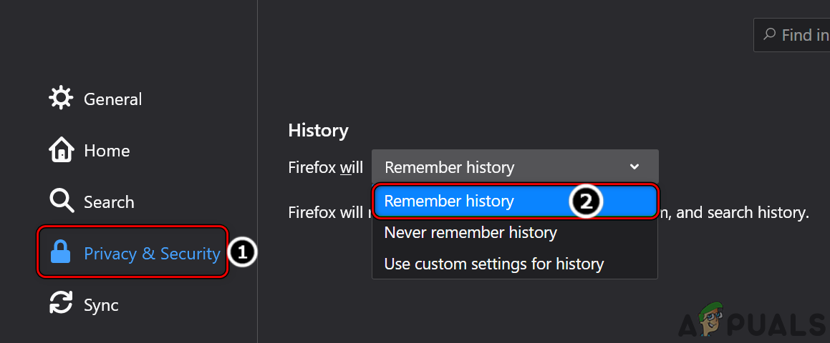Image resolution: width=830 pixels, height=343 pixels.
Task: Click the magnifier icon in Find field
Action: [x=770, y=35]
